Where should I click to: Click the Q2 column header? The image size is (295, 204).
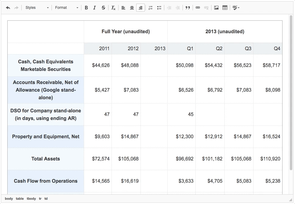tap(210, 48)
